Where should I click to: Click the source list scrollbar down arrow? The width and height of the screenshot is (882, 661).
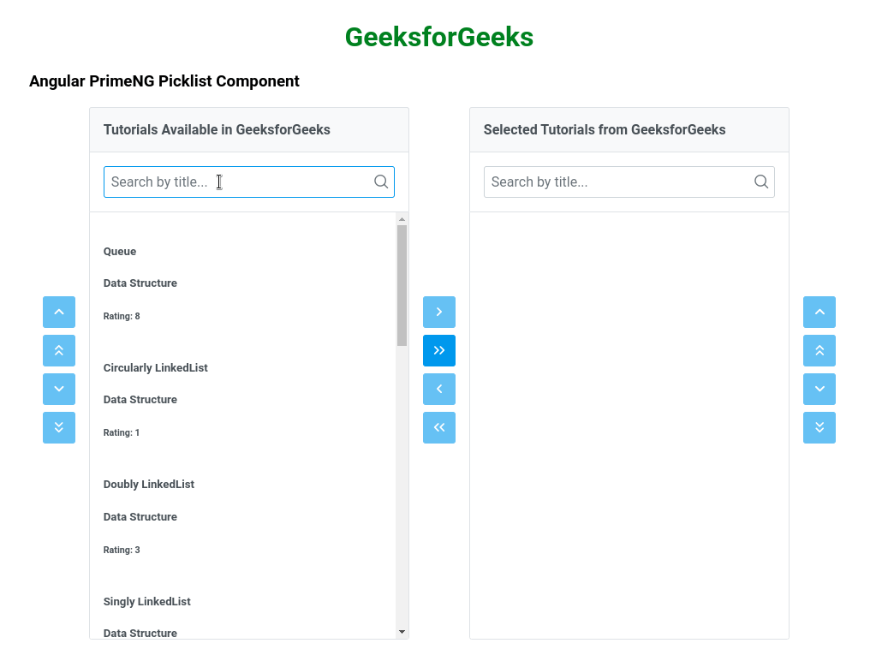point(402,632)
